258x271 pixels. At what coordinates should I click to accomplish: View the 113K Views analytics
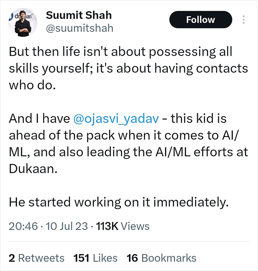click(x=123, y=226)
